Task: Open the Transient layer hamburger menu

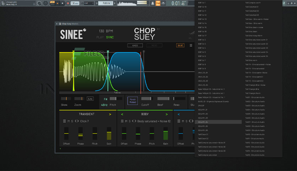Action: (x=64, y=121)
